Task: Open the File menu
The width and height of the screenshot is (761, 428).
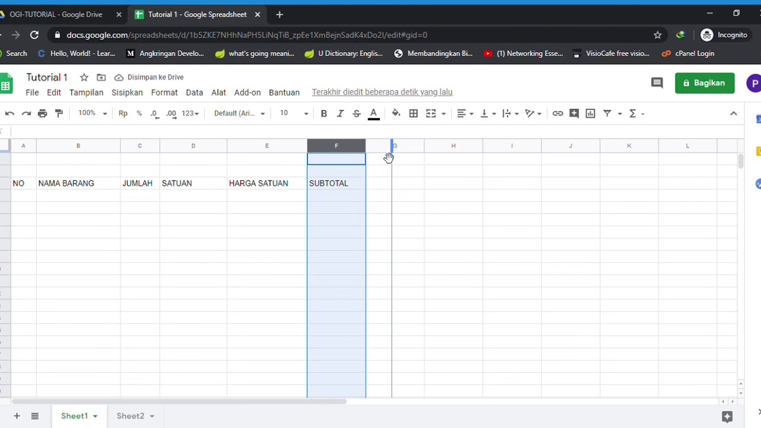Action: pos(32,93)
